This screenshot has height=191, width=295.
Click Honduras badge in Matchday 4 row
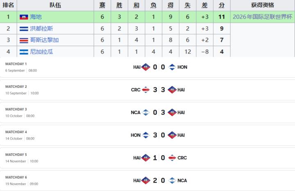coord(145,135)
